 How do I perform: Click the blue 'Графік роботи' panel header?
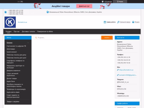(127, 103)
